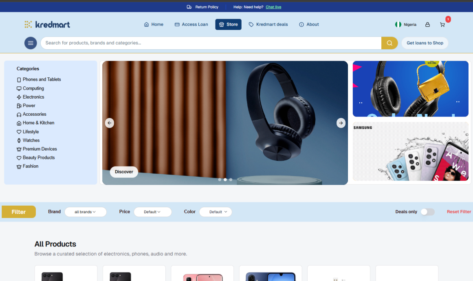Screen dimensions: 473x281
Task: Click the Chat live link
Action: click(273, 7)
